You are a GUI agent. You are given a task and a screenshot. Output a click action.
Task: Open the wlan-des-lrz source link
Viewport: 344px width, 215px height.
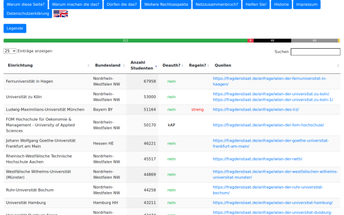pyautogui.click(x=256, y=110)
